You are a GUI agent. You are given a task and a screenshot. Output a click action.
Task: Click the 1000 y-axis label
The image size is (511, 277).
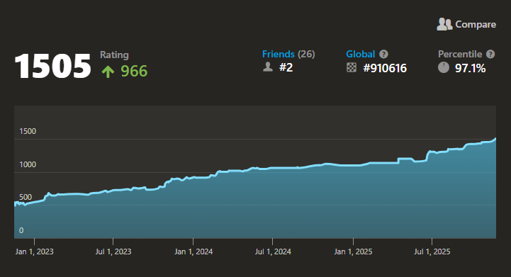point(28,164)
